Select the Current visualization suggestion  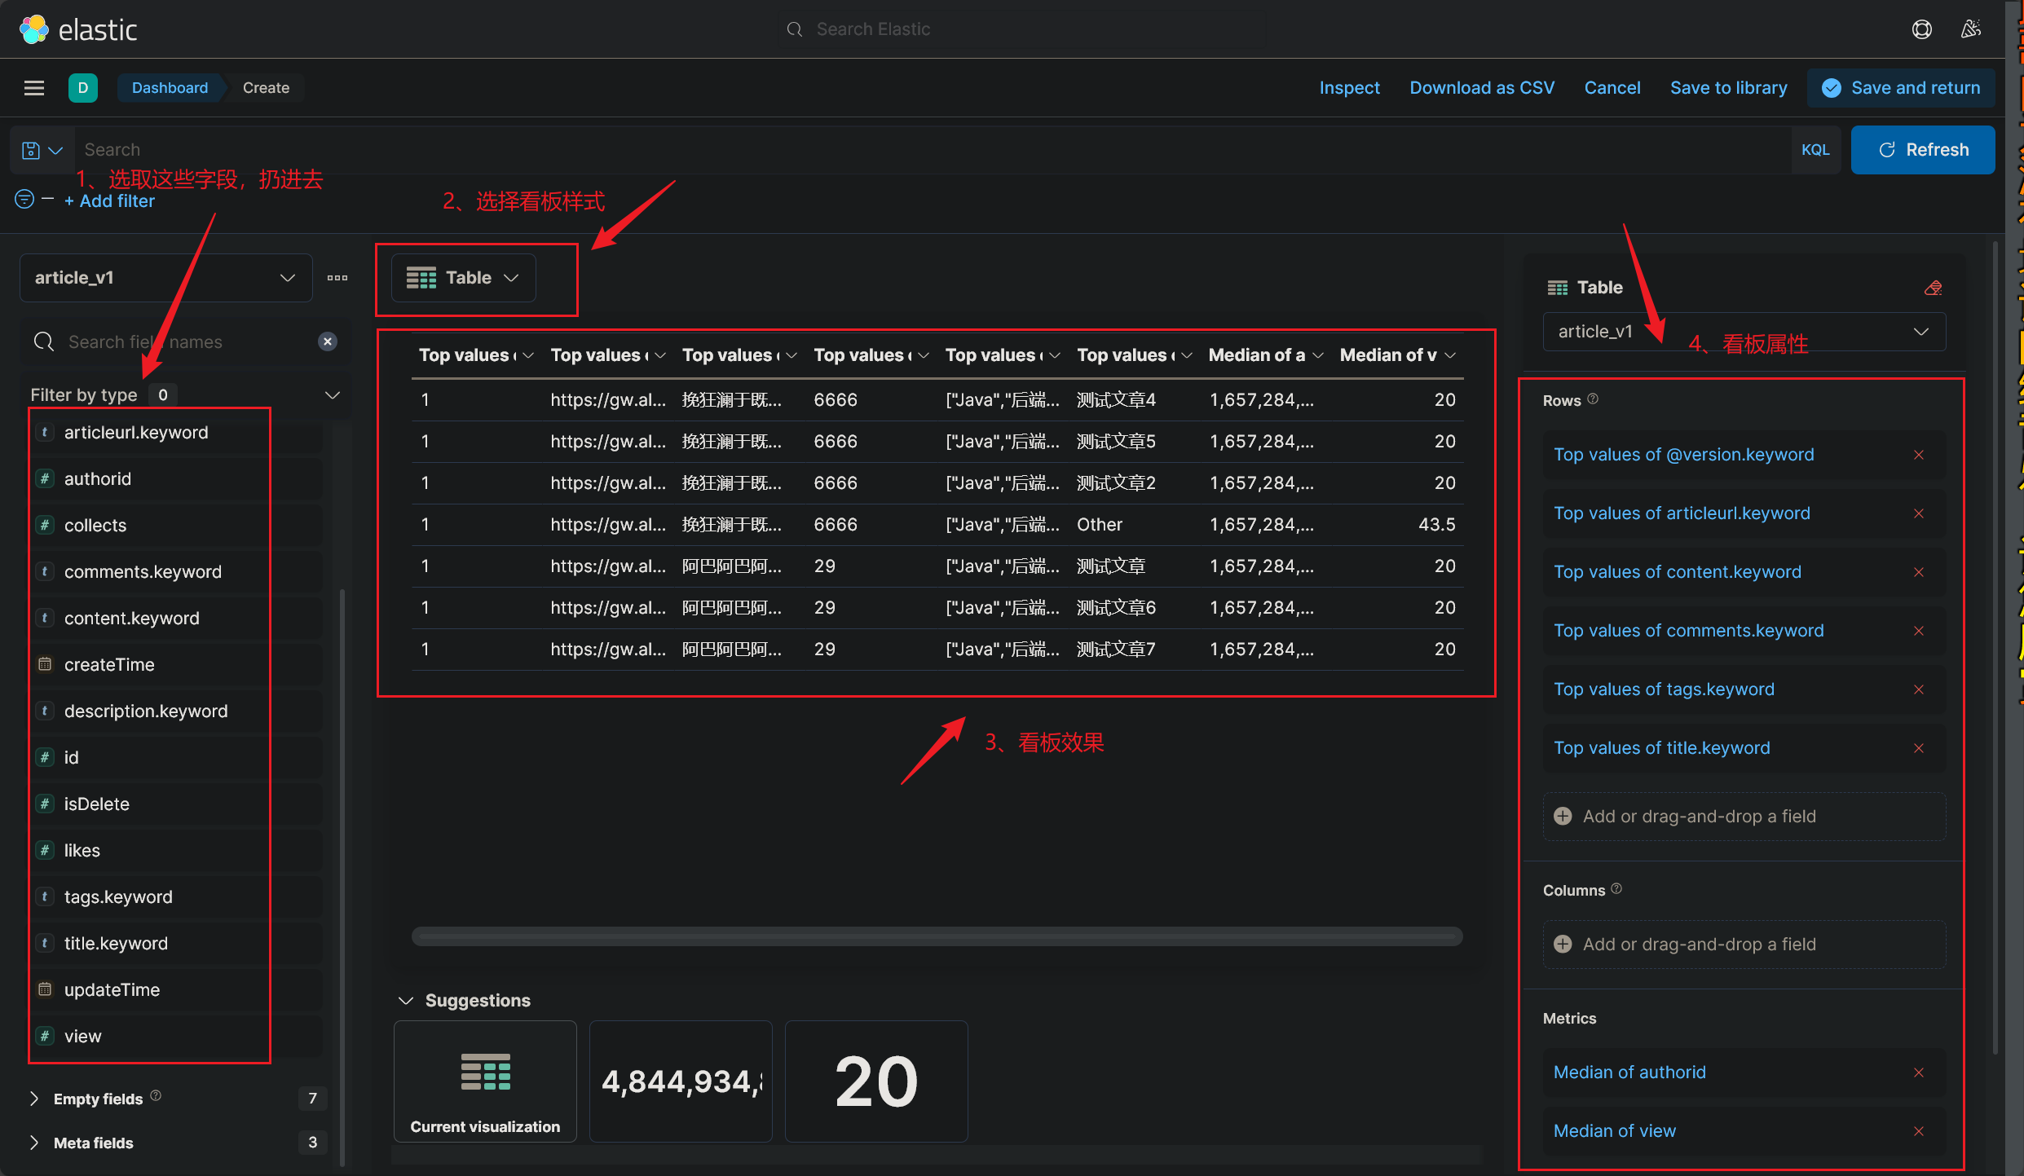point(485,1081)
